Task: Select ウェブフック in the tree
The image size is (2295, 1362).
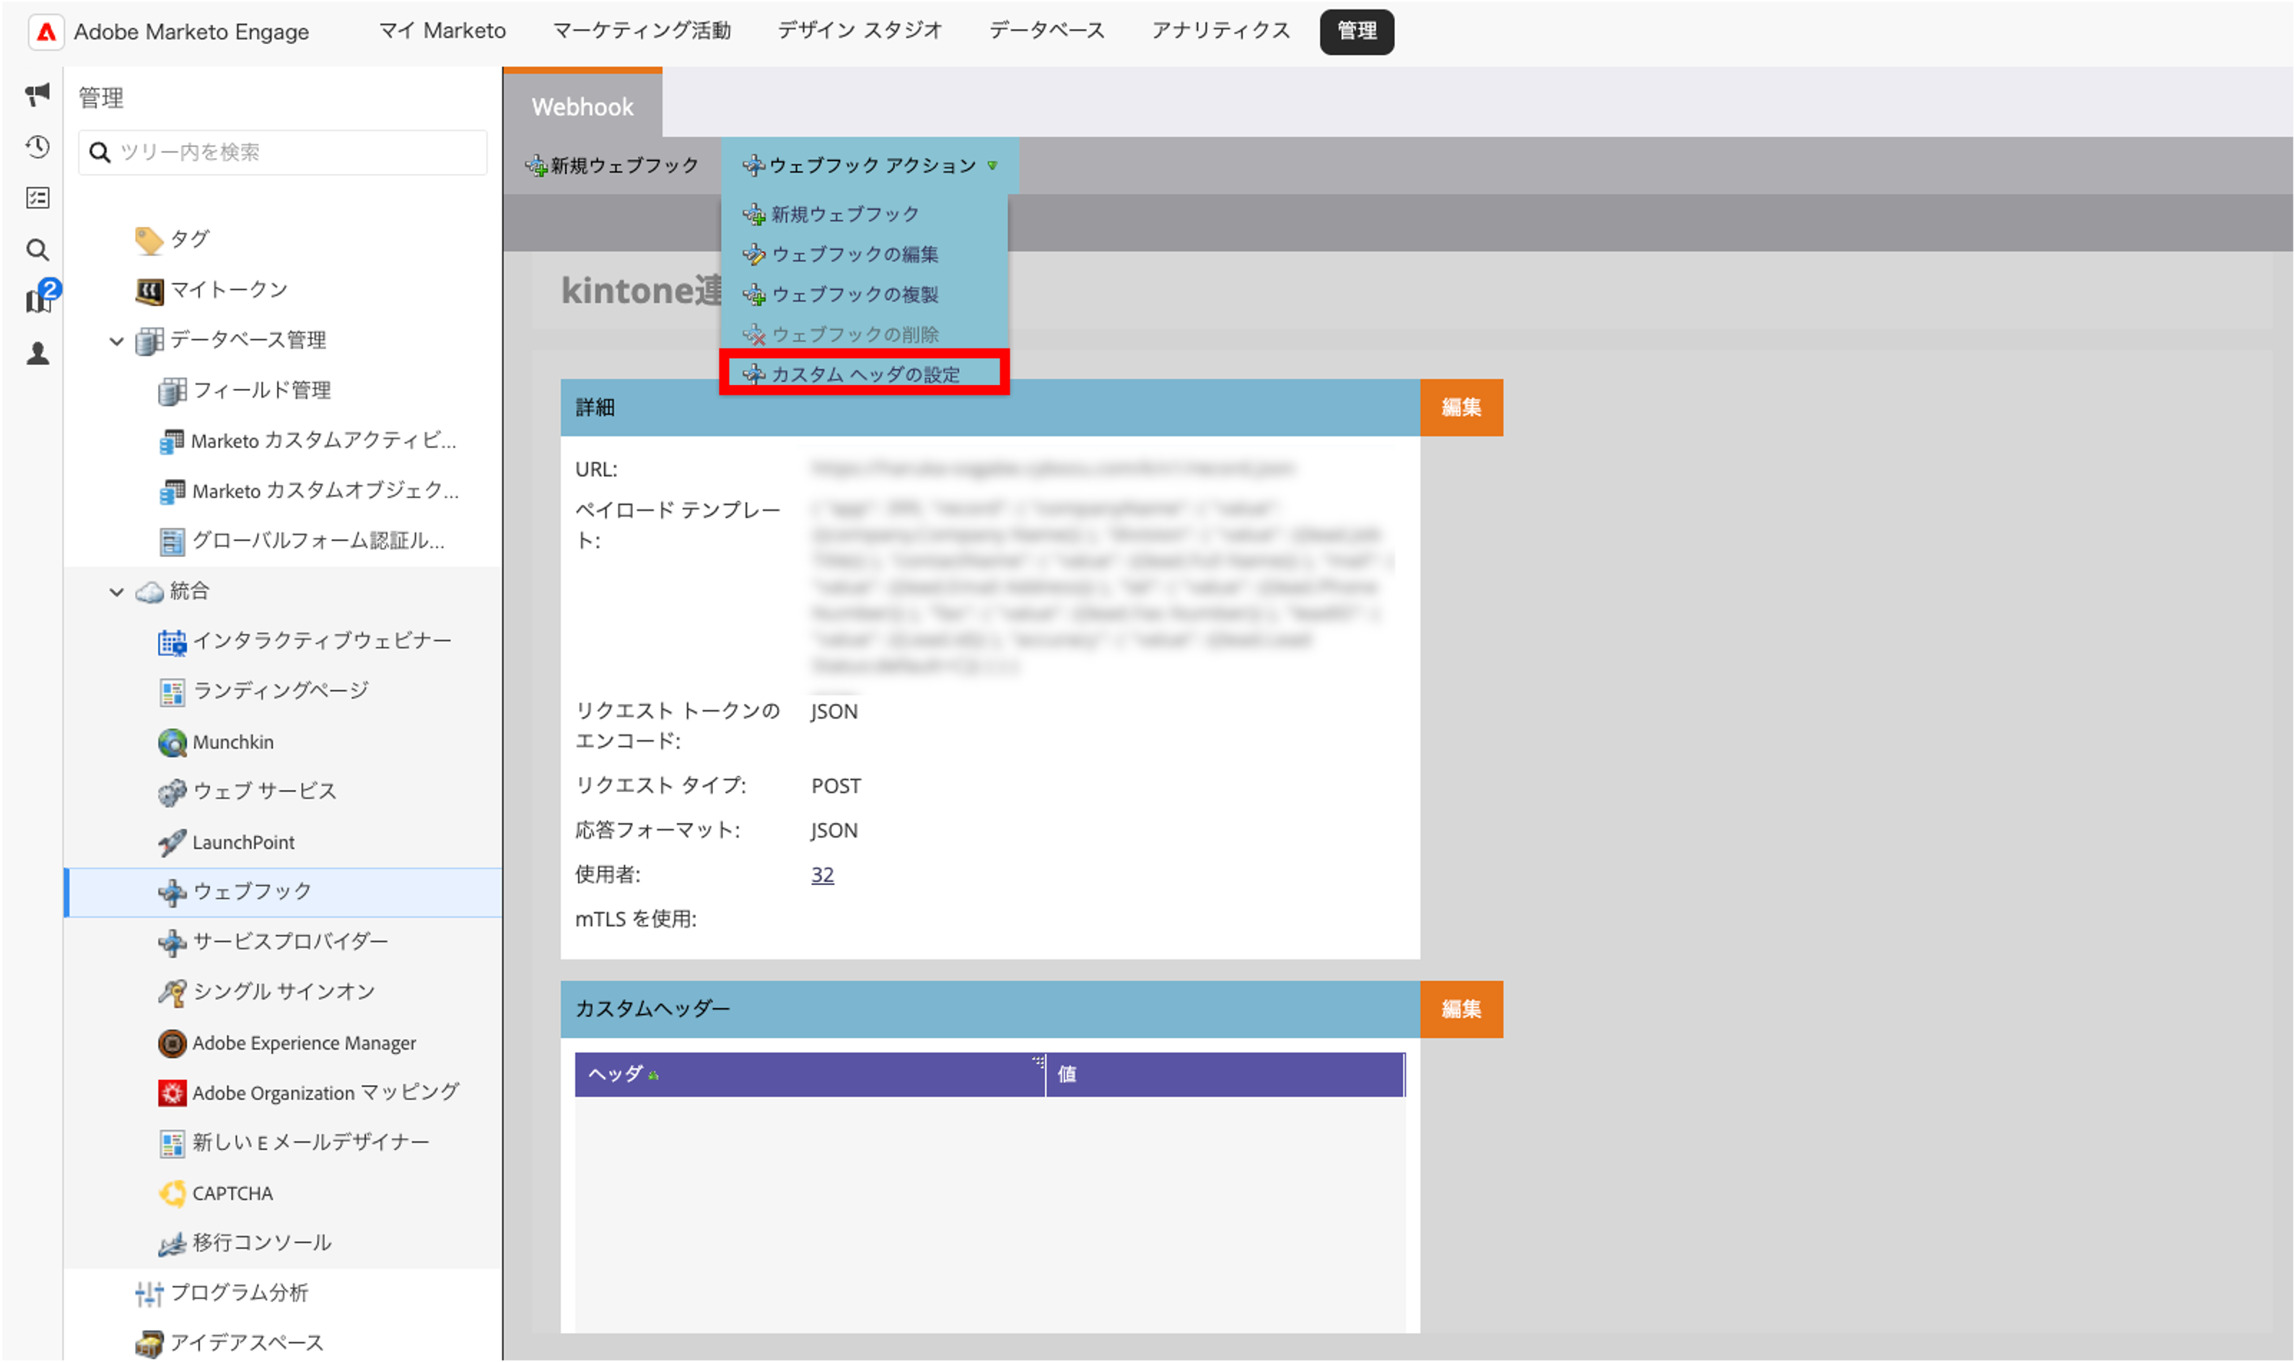Action: pos(283,892)
